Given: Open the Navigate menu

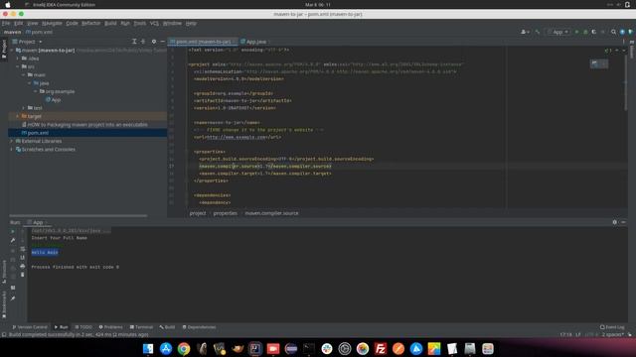Looking at the screenshot, I should [52, 23].
